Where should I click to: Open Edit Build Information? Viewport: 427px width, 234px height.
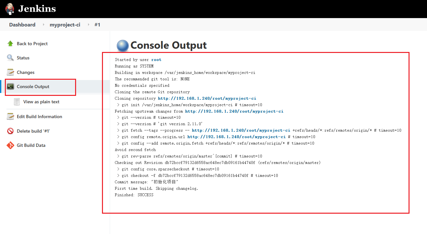[39, 117]
